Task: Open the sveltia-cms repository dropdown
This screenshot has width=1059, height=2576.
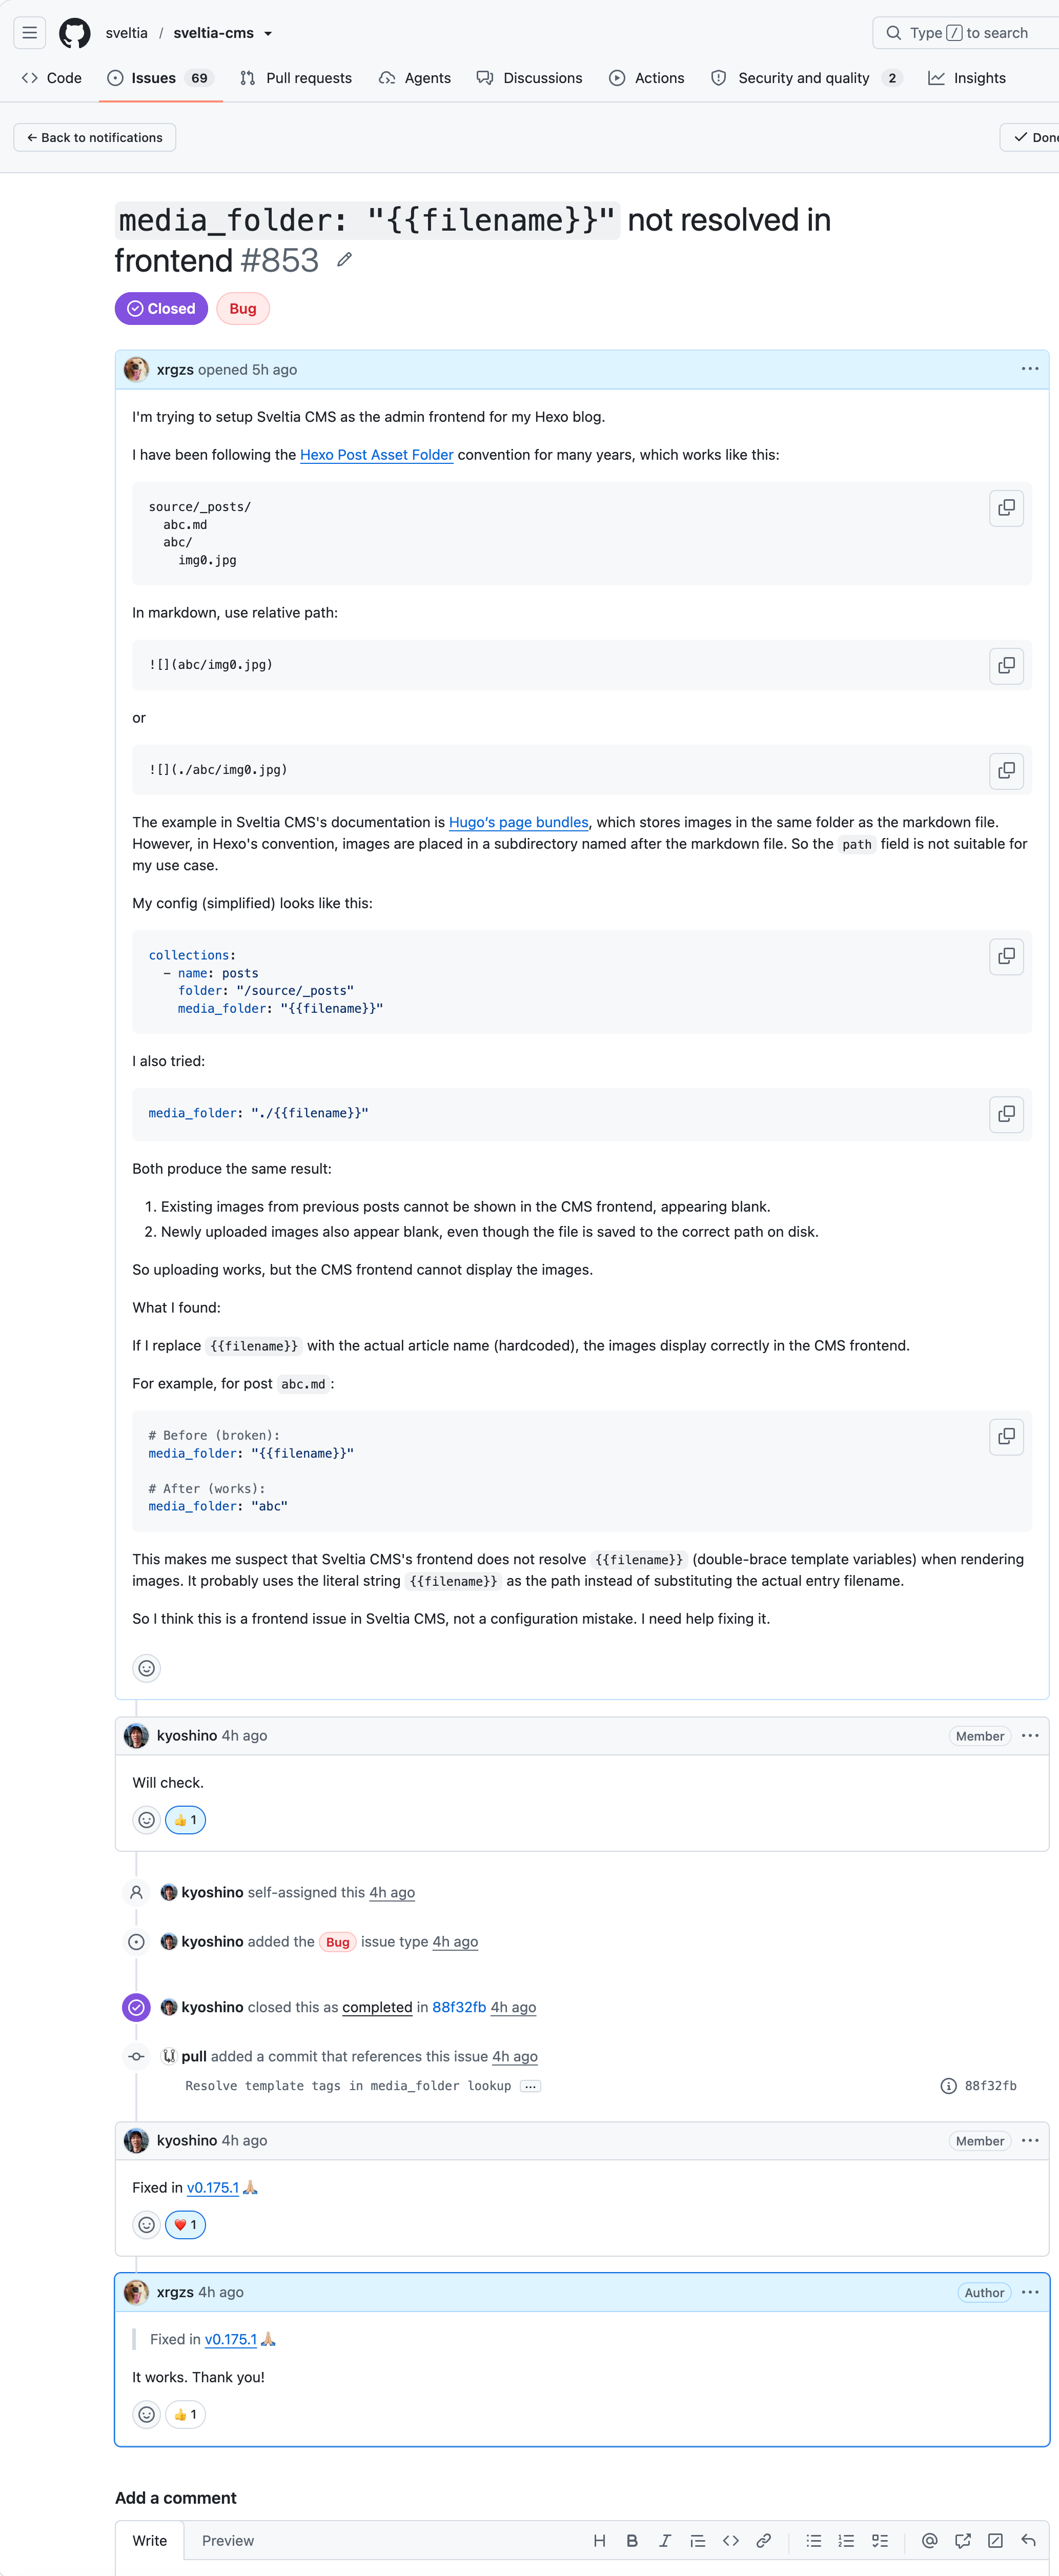Action: pyautogui.click(x=268, y=33)
